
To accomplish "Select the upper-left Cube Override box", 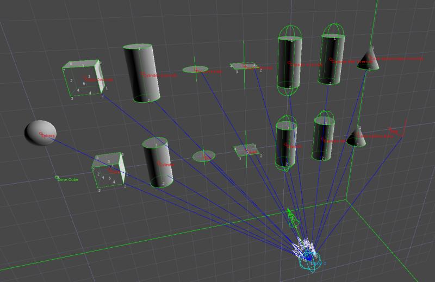I will pyautogui.click(x=83, y=79).
